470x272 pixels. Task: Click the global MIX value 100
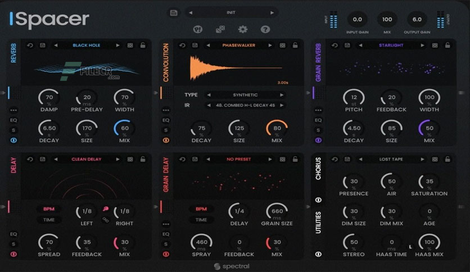point(387,20)
